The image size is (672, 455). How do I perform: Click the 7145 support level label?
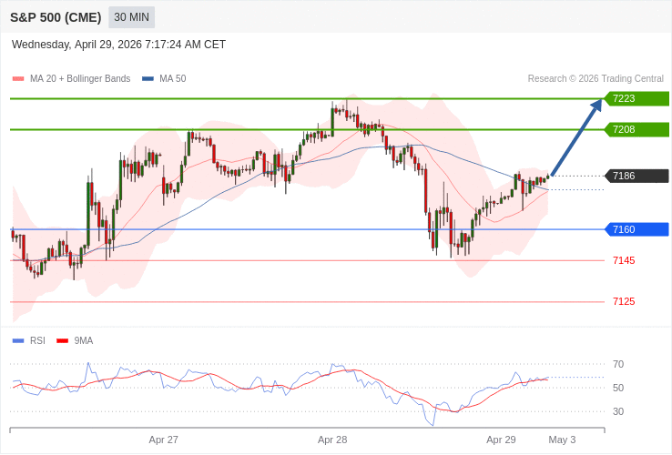click(624, 260)
